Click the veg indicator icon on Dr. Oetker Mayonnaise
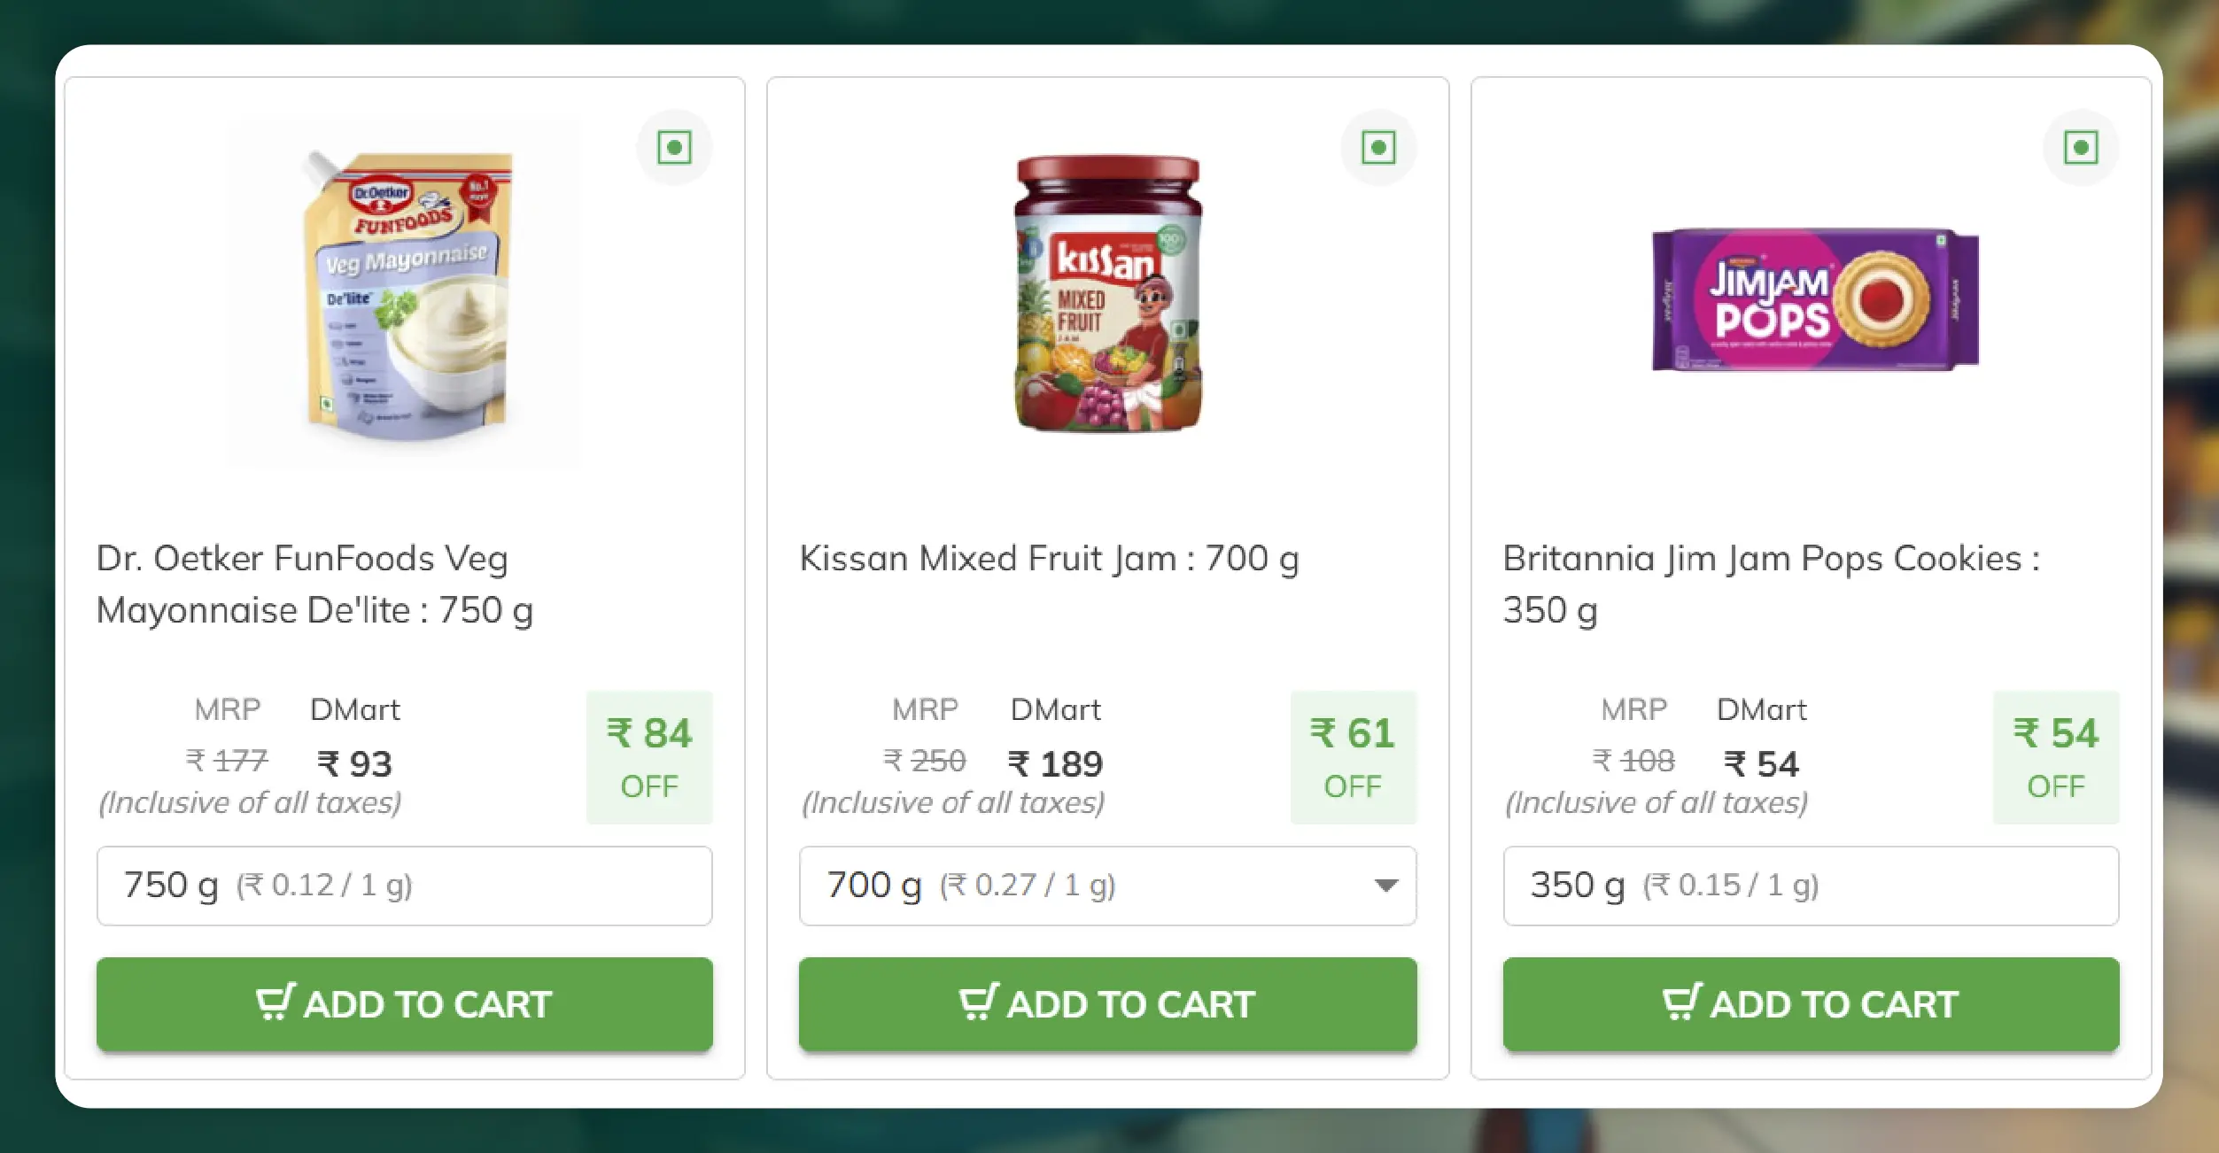 point(674,147)
